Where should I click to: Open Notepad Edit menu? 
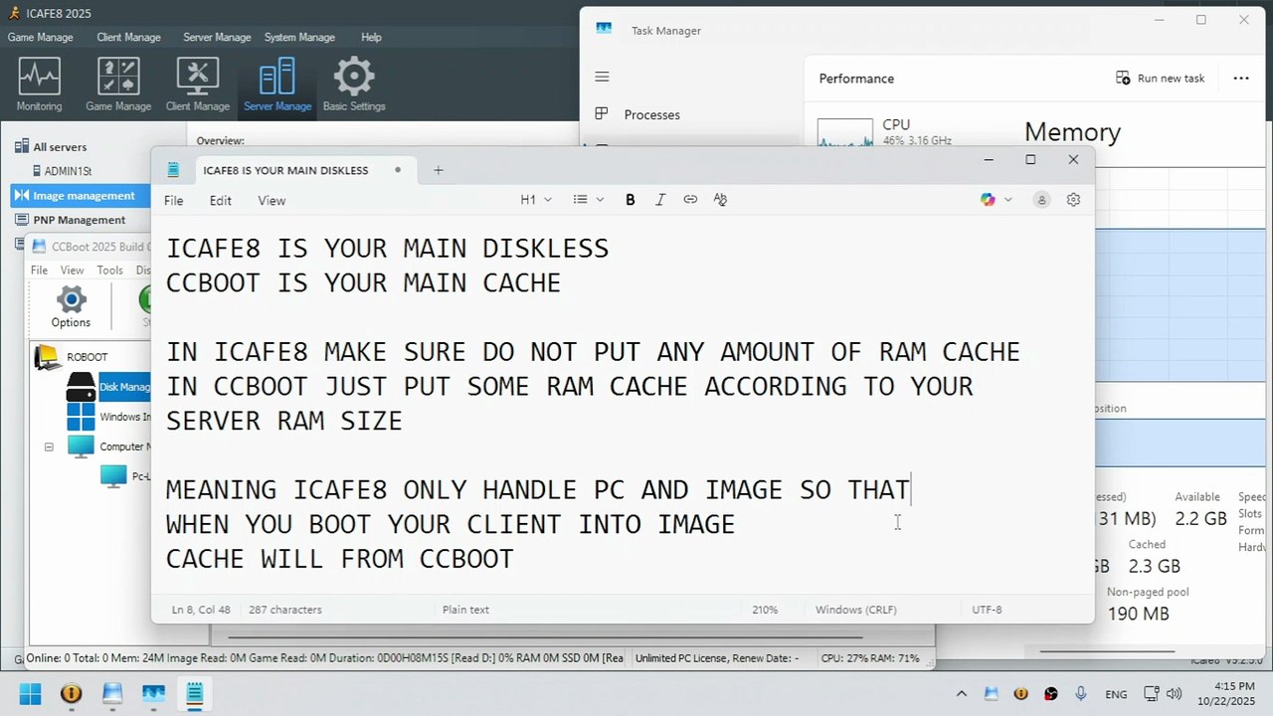tap(220, 200)
